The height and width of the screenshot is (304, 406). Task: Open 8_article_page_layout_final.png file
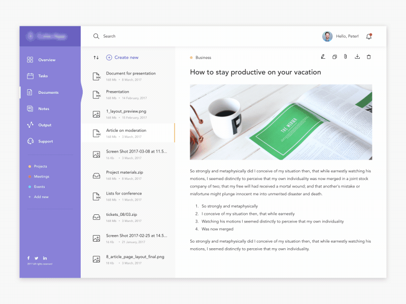(128, 259)
